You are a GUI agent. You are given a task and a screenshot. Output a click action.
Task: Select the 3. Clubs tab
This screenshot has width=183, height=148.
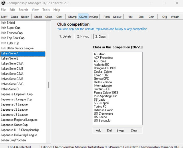pos(100,37)
